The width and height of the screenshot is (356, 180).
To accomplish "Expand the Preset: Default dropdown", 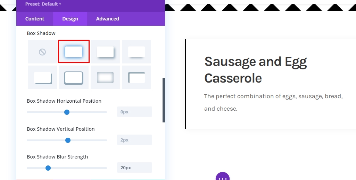I will click(43, 4).
